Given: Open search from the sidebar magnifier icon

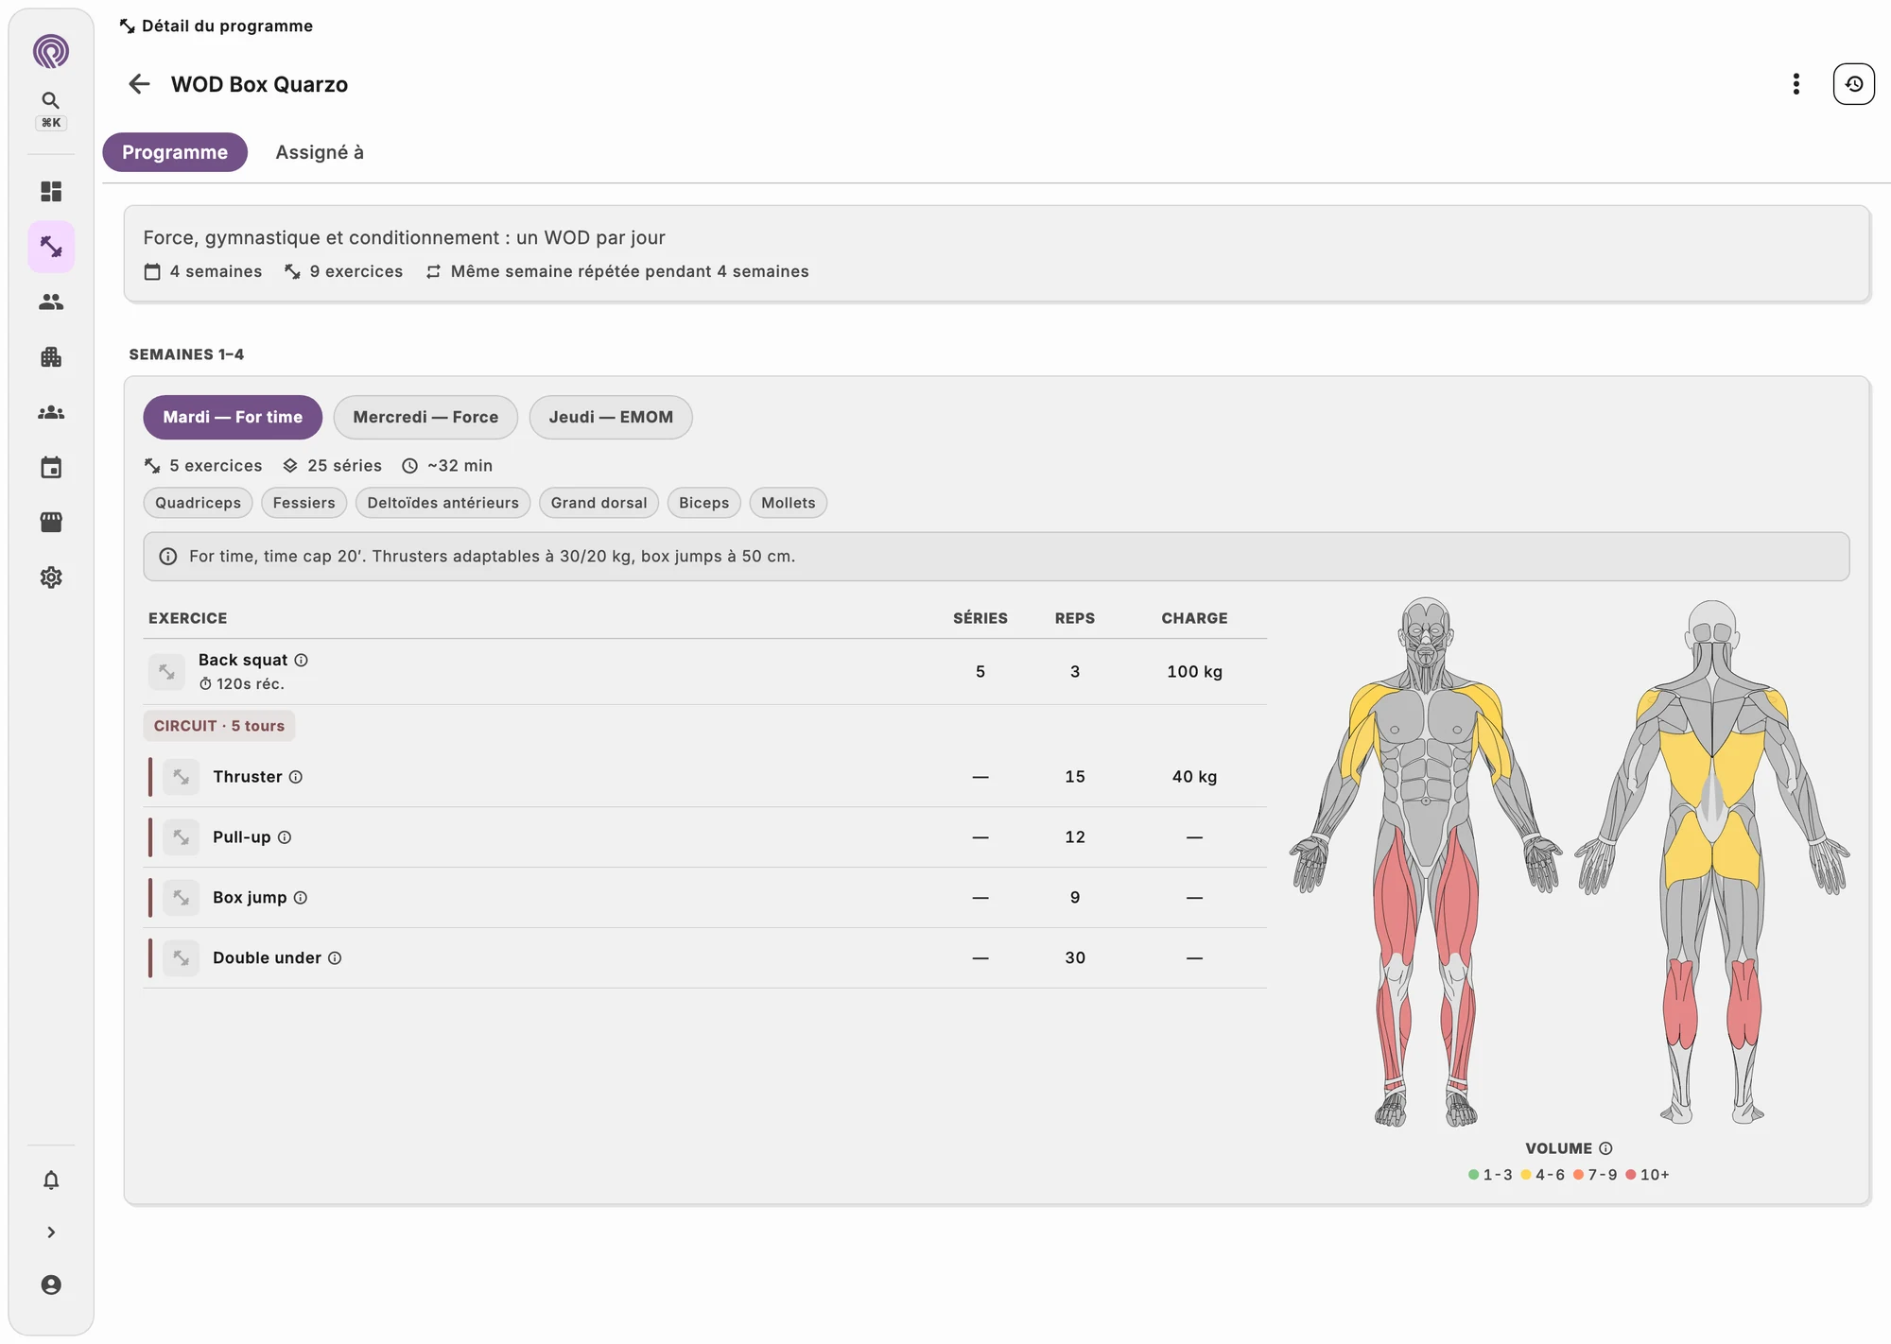Looking at the screenshot, I should click(x=51, y=100).
